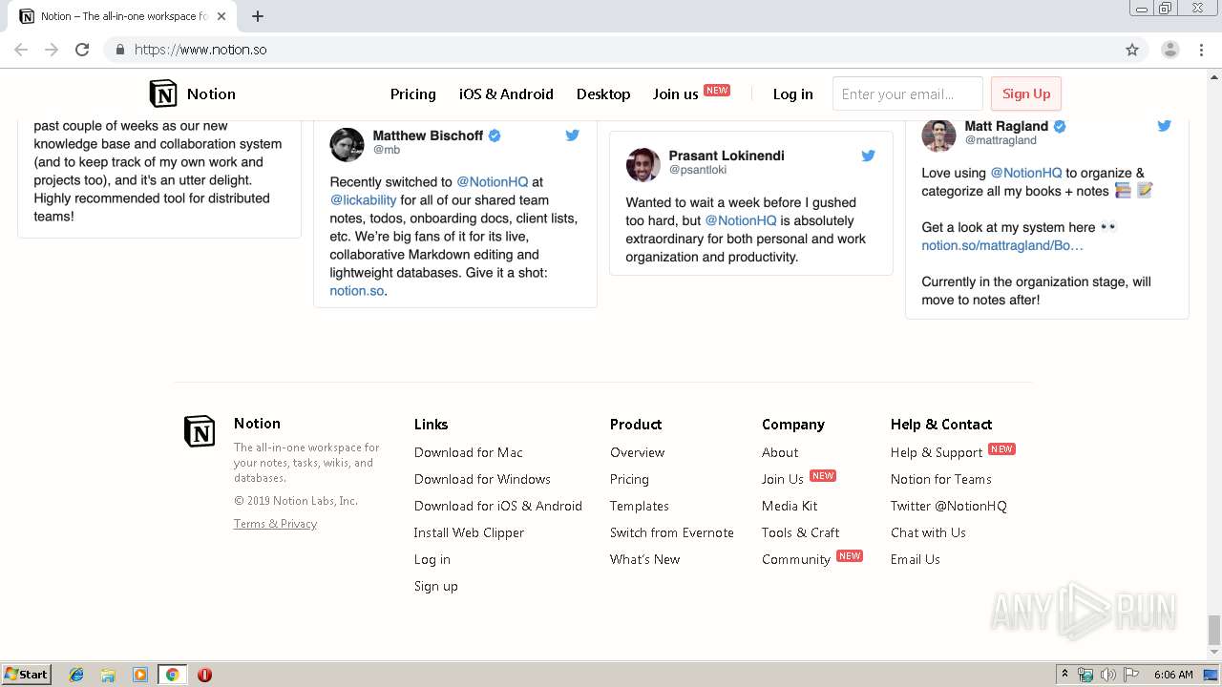Image resolution: width=1222 pixels, height=687 pixels.
Task: Focus the Enter your email field
Action: tap(907, 94)
